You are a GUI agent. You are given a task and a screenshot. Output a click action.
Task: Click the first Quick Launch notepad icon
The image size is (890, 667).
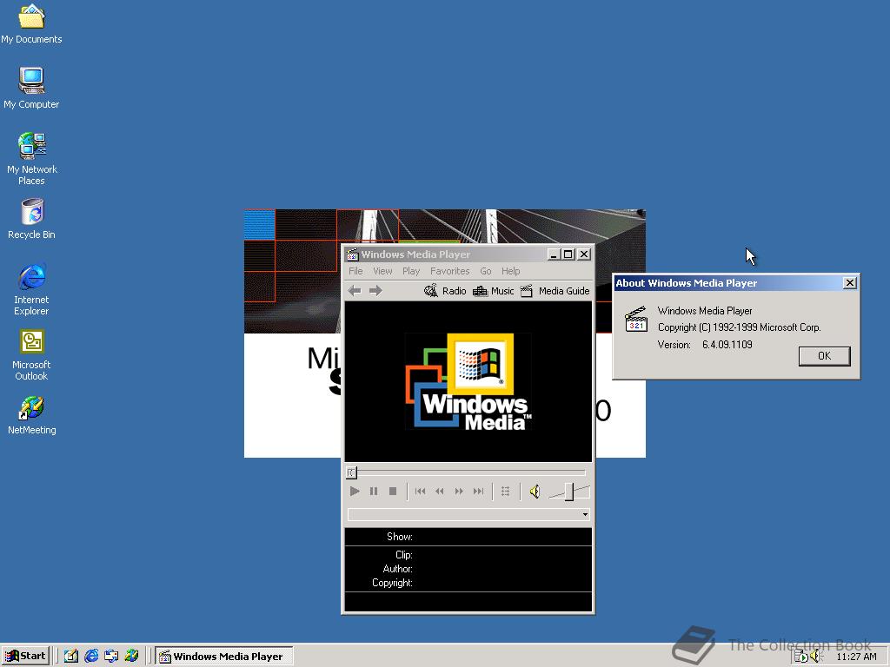(71, 657)
